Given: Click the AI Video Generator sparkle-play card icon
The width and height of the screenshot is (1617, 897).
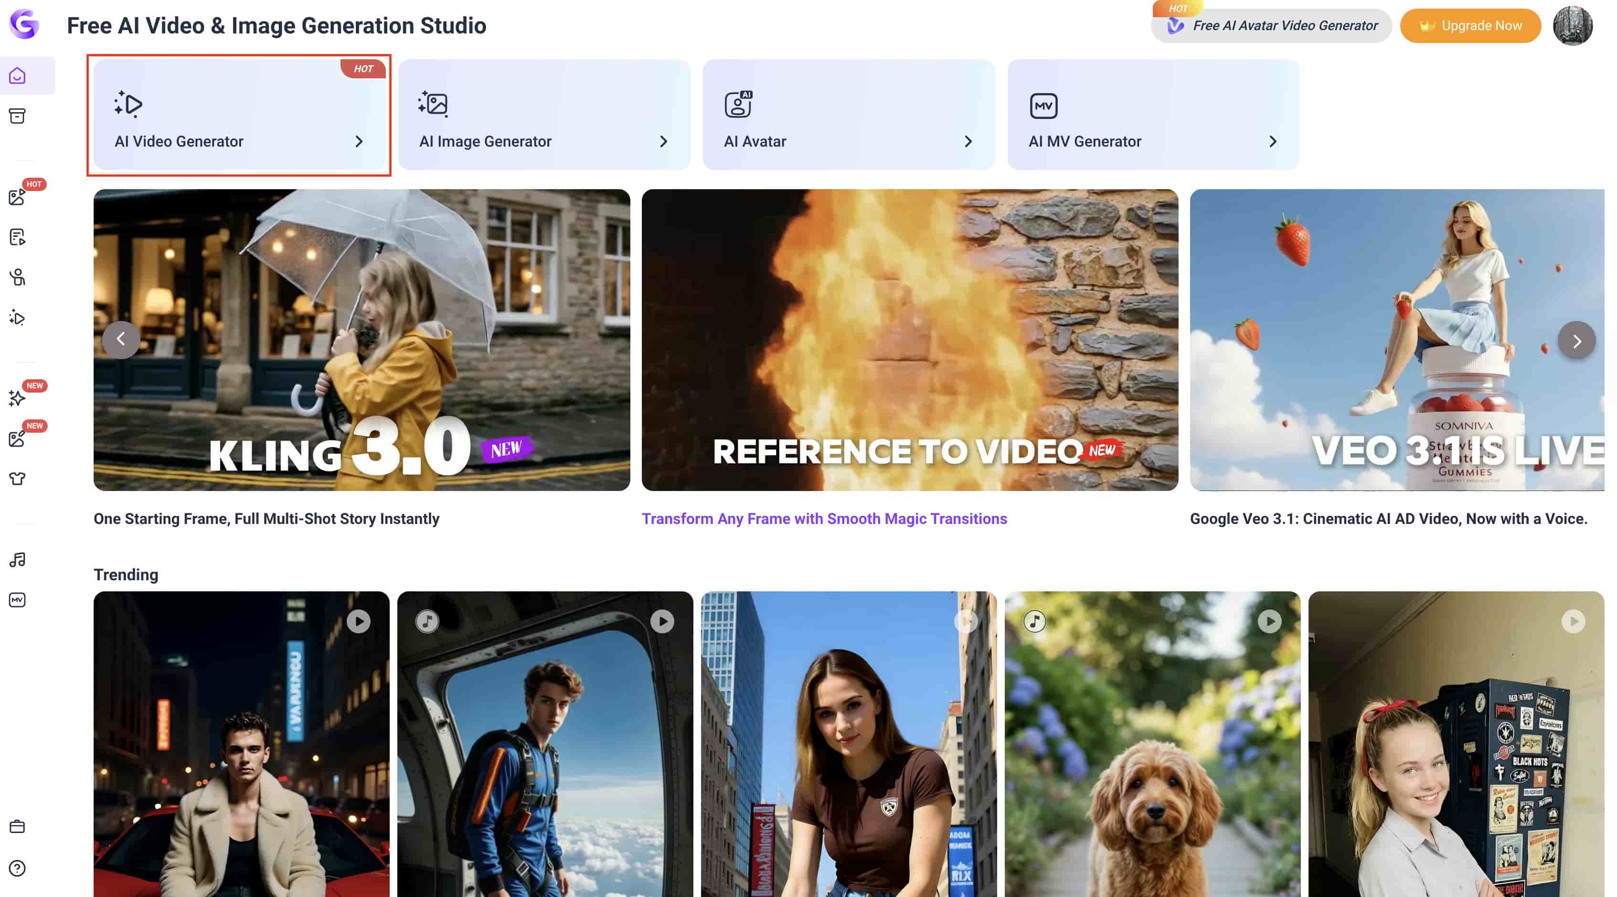Looking at the screenshot, I should click(128, 104).
